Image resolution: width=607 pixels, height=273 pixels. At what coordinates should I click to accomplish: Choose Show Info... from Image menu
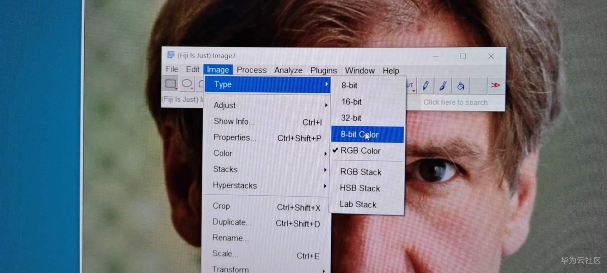[267, 122]
